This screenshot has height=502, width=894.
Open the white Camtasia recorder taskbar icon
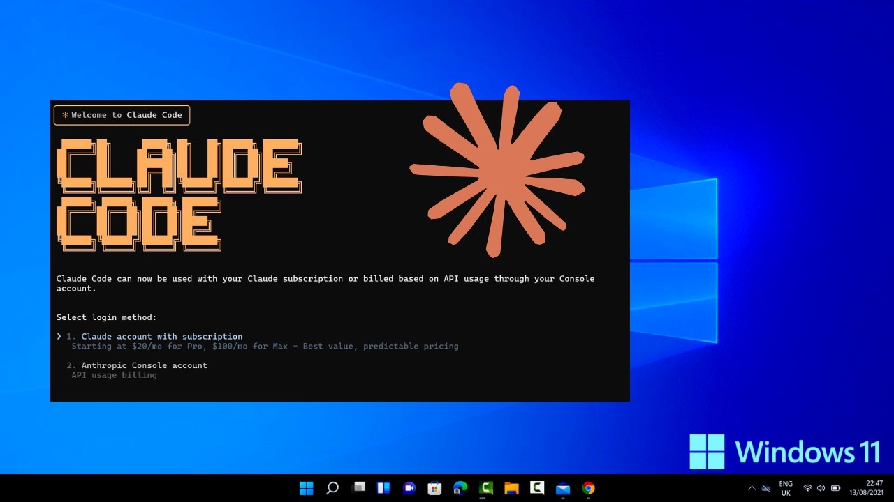click(537, 488)
